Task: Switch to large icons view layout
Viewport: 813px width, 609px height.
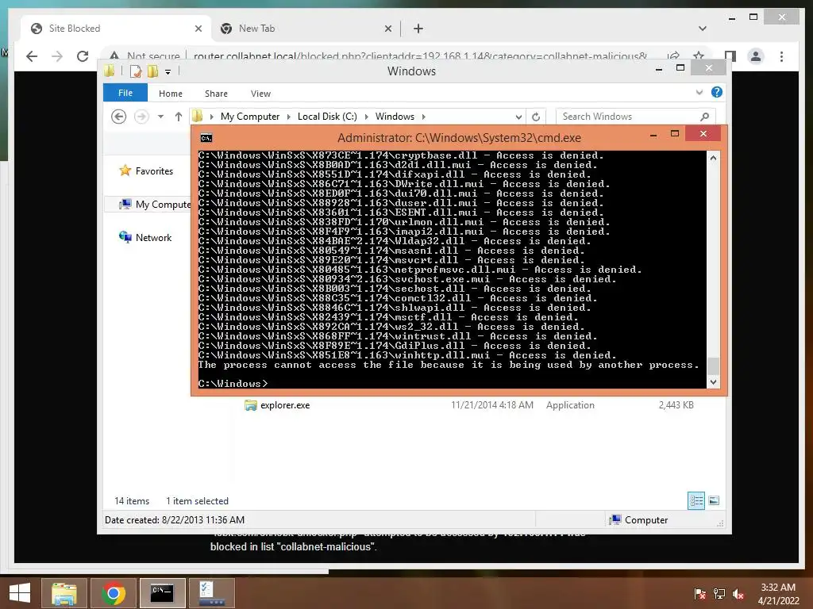Action: pyautogui.click(x=714, y=500)
